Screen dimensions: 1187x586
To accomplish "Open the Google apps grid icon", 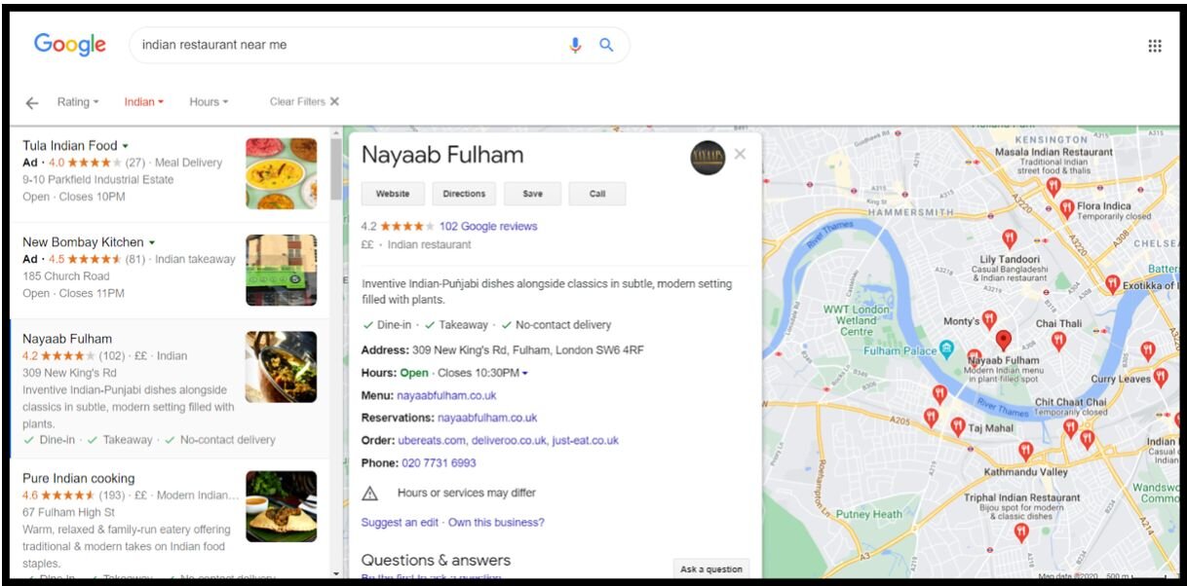I will (1155, 46).
